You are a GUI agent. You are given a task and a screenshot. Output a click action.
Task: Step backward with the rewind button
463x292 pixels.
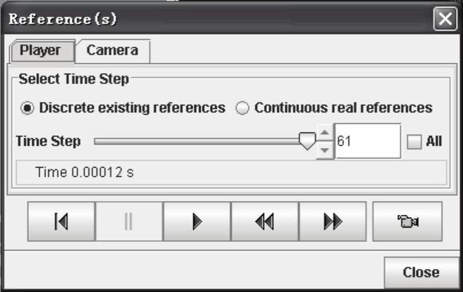(264, 222)
